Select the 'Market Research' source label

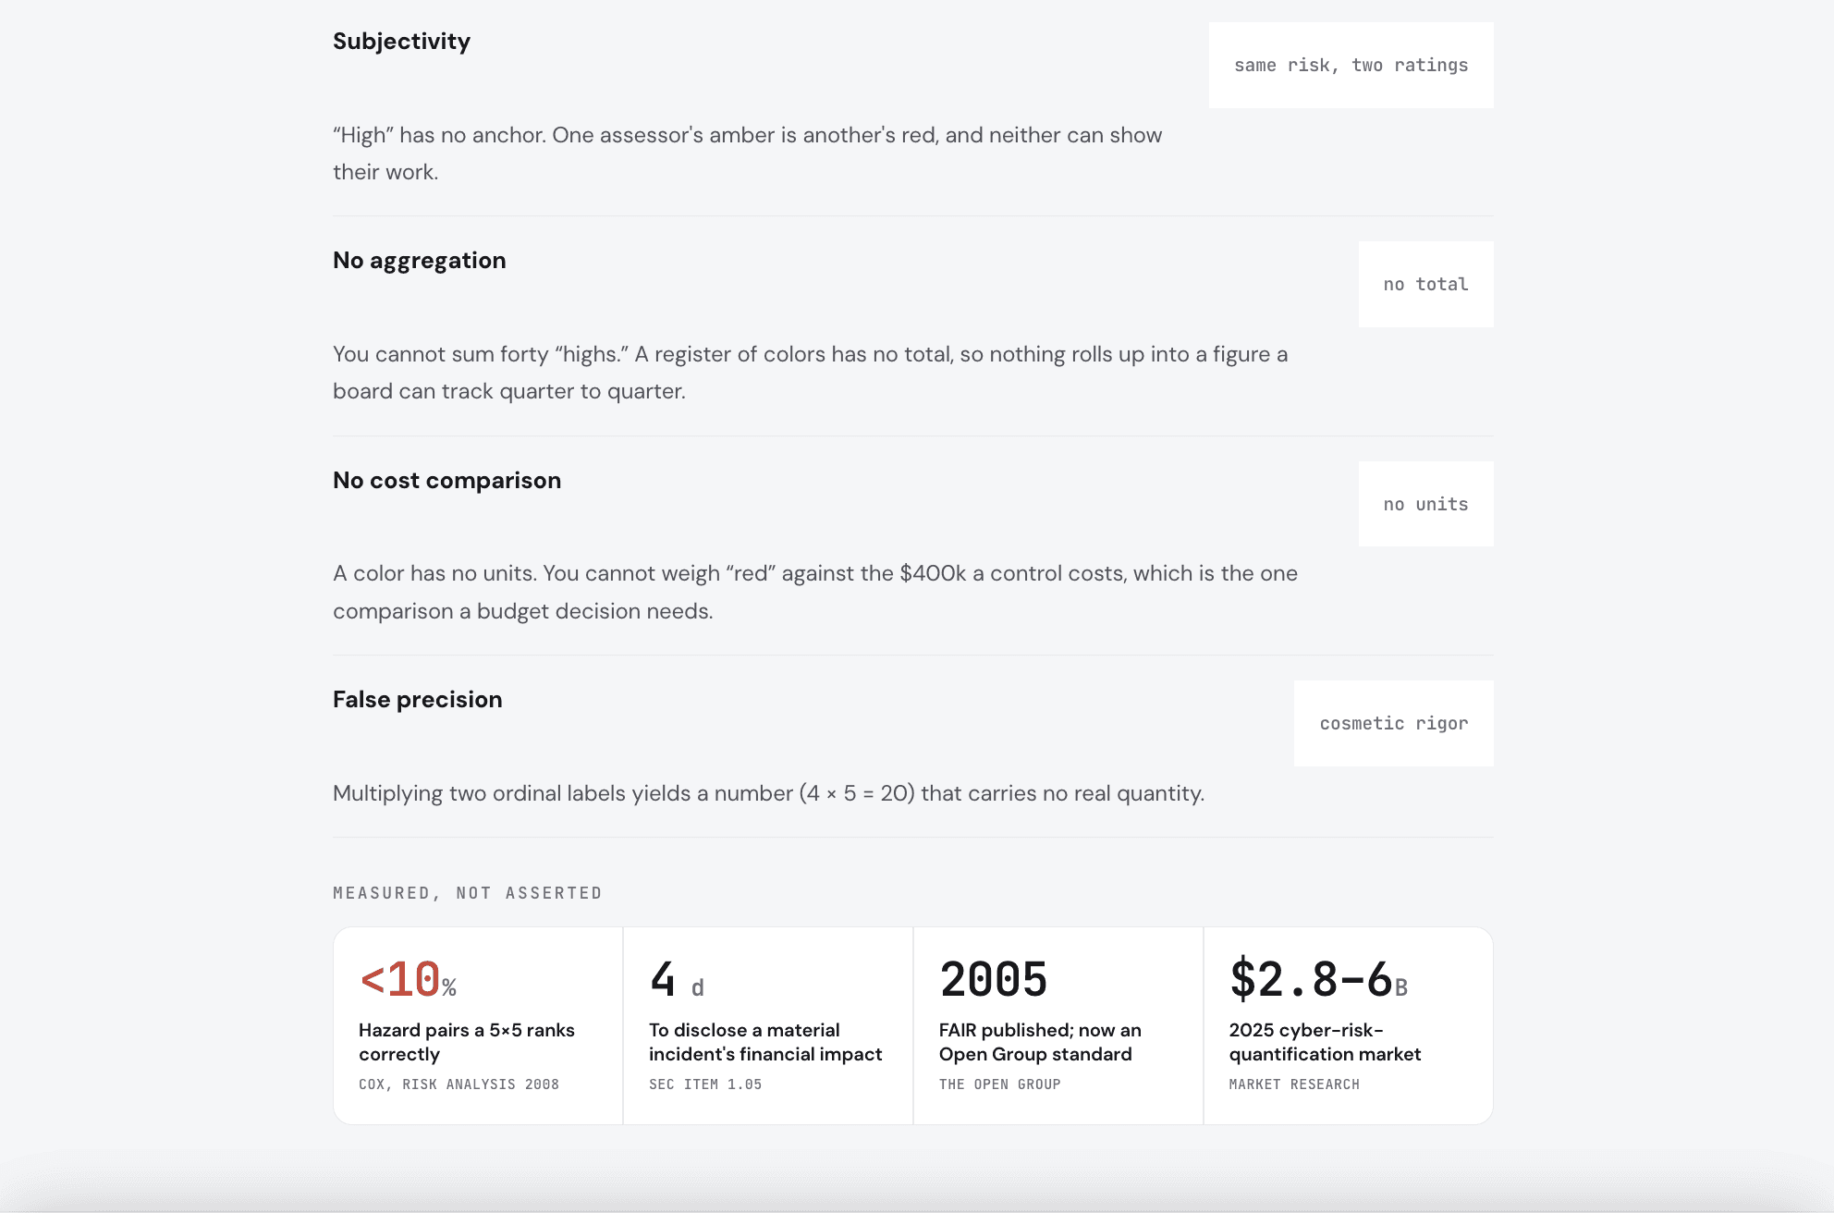click(x=1294, y=1084)
